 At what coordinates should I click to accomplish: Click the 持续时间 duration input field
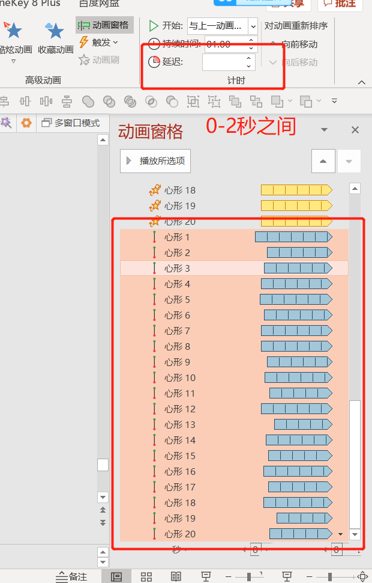(x=225, y=44)
